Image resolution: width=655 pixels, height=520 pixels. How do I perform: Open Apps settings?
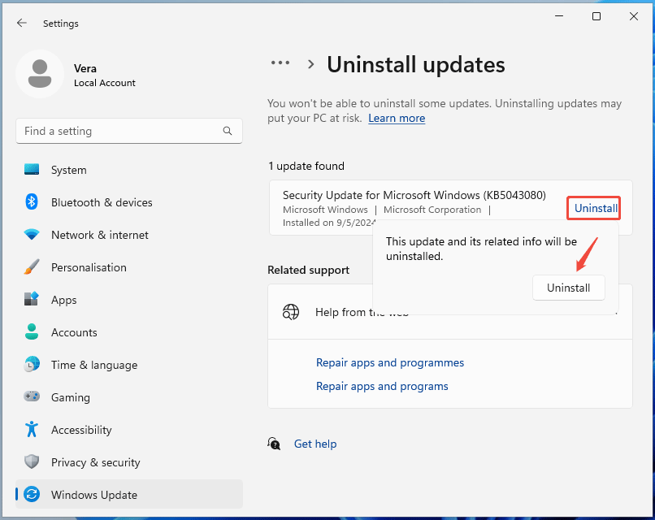tap(64, 300)
